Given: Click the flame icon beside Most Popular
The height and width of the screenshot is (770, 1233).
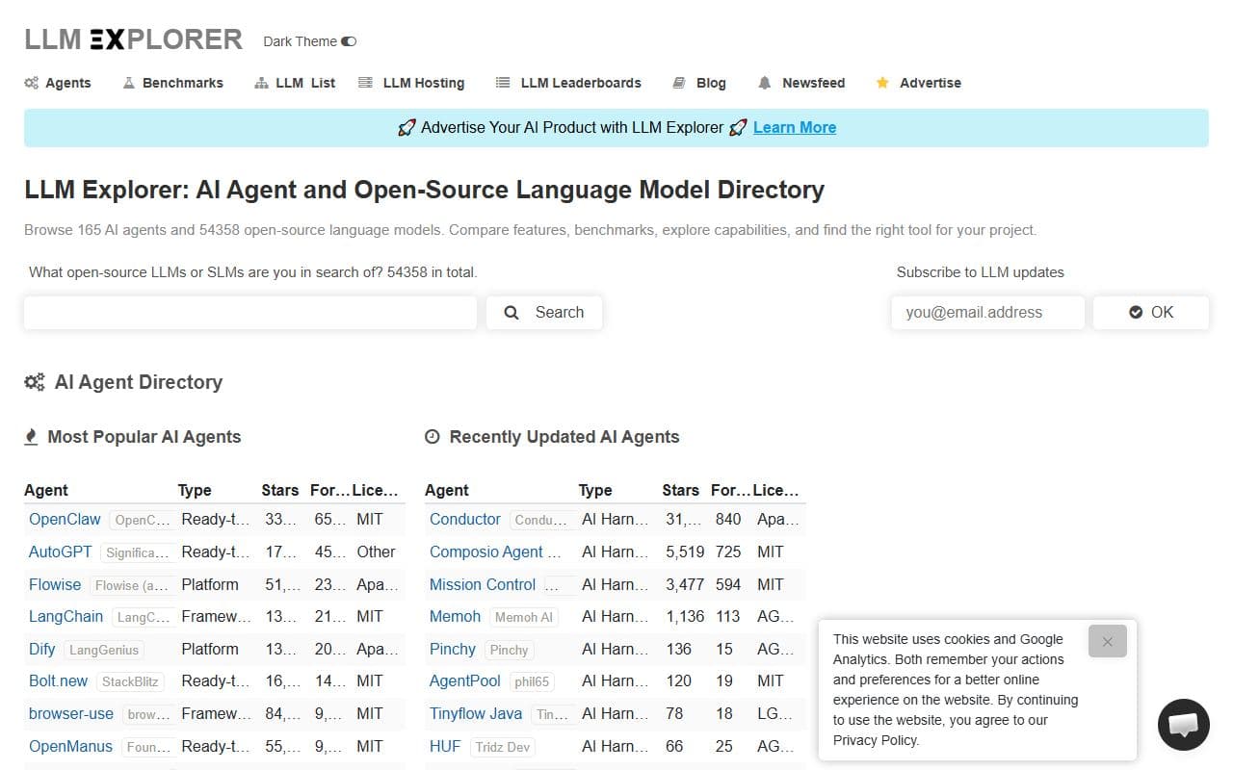Looking at the screenshot, I should (x=31, y=437).
